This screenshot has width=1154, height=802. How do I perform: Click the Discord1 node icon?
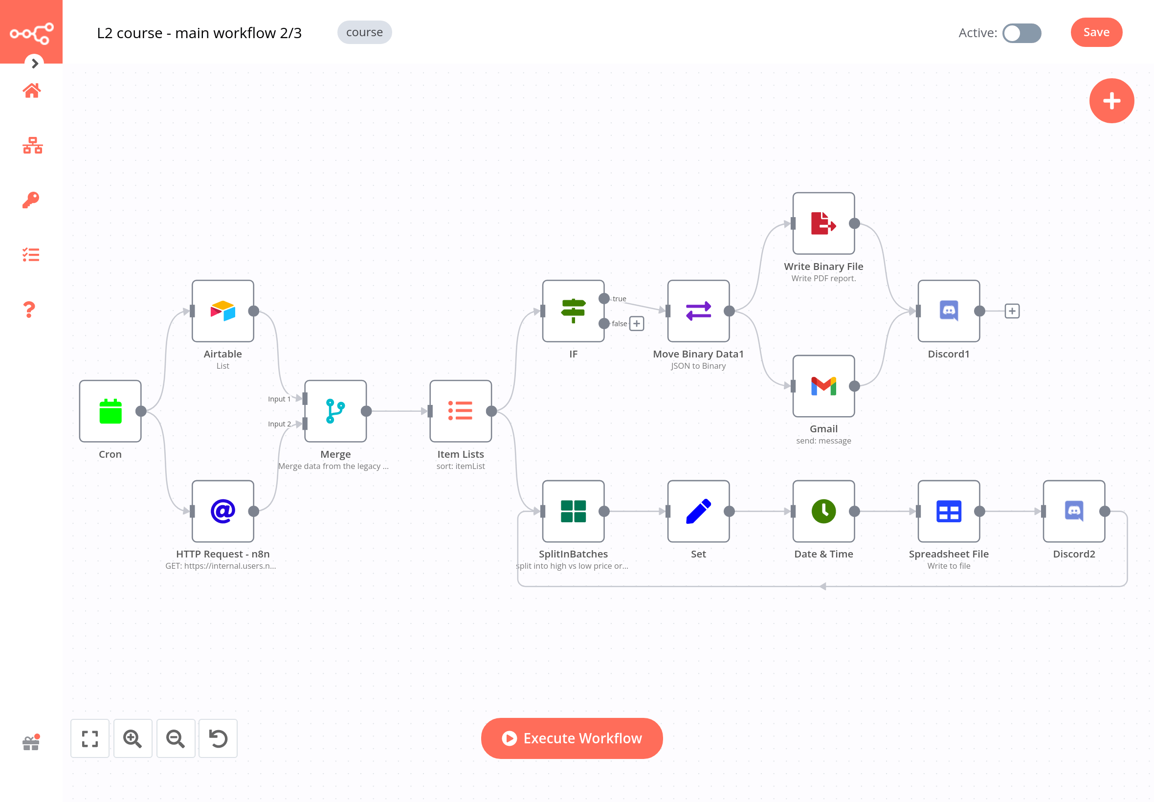point(950,310)
